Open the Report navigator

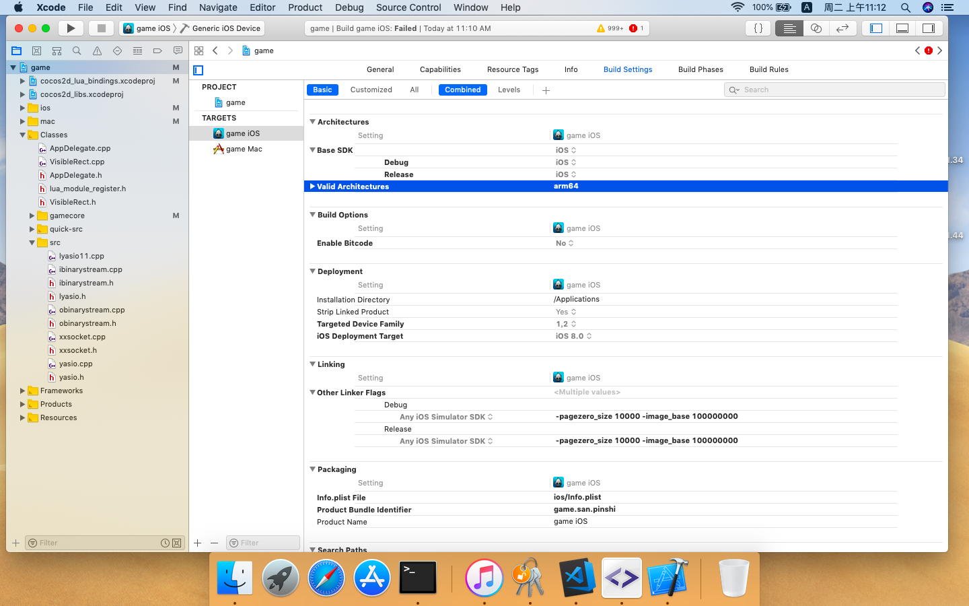[x=178, y=50]
